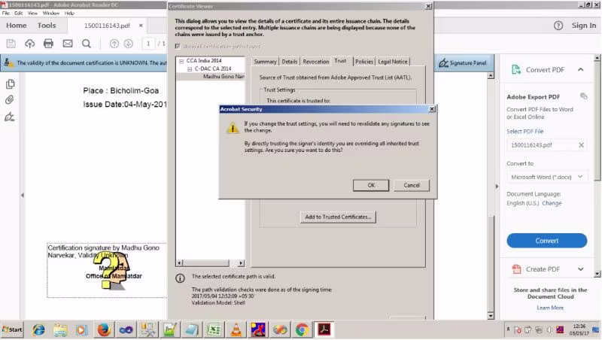Image resolution: width=602 pixels, height=340 pixels.
Task: Collapse the CCA India 2014 tree node
Action: click(181, 61)
